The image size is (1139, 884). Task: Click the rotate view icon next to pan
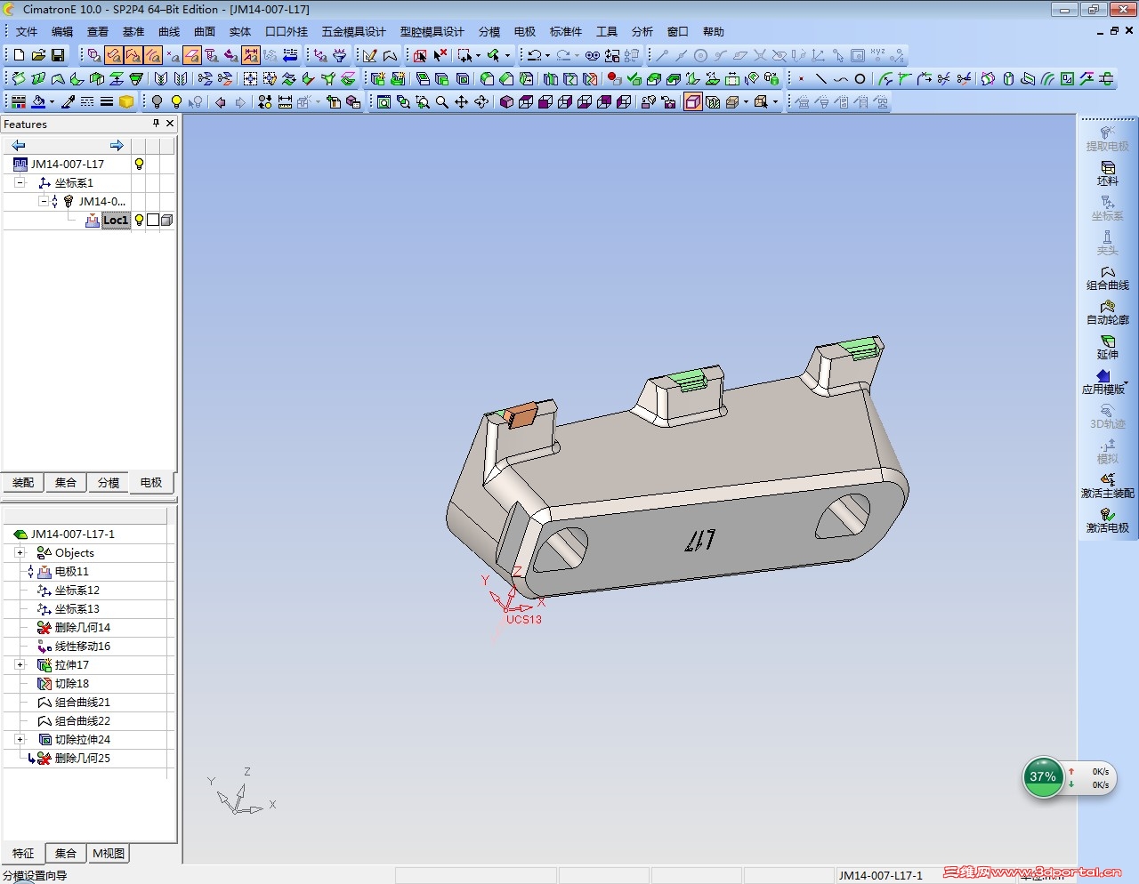pyautogui.click(x=481, y=102)
